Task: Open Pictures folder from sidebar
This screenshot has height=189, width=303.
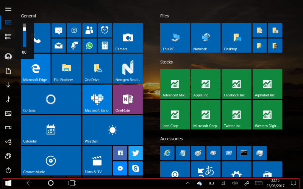Action: pos(8,113)
